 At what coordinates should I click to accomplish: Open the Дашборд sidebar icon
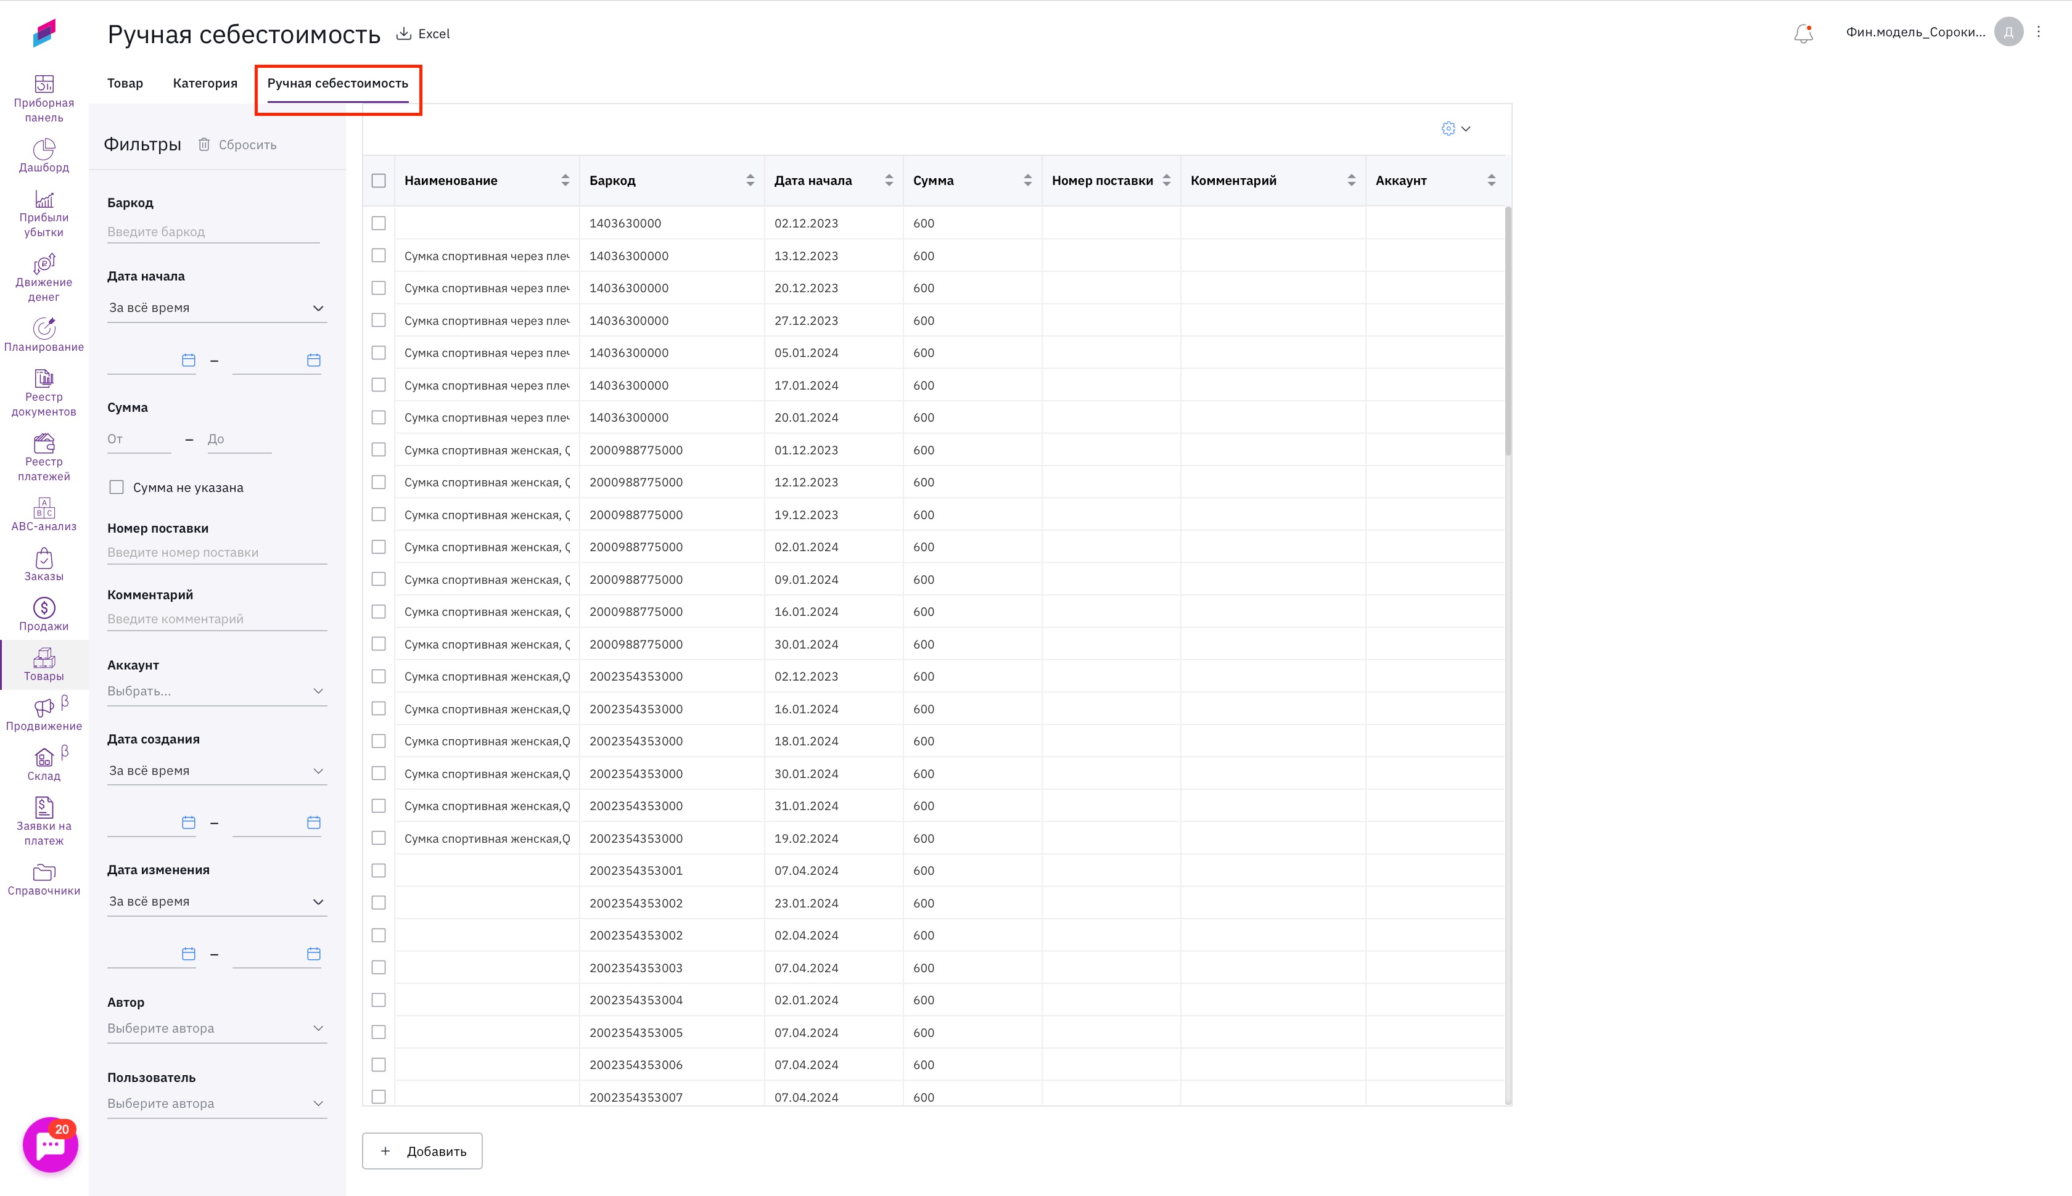click(x=44, y=155)
